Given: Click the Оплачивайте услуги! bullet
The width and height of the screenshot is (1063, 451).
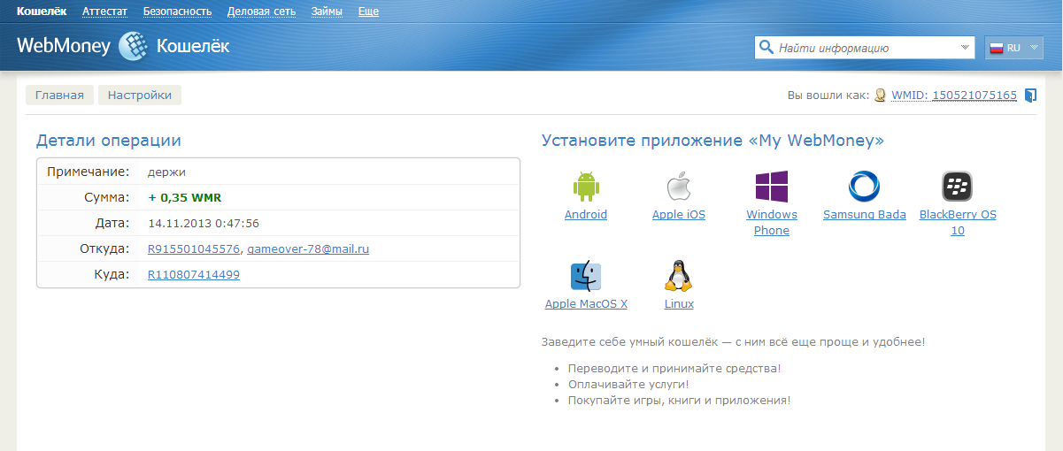Looking at the screenshot, I should (x=628, y=384).
